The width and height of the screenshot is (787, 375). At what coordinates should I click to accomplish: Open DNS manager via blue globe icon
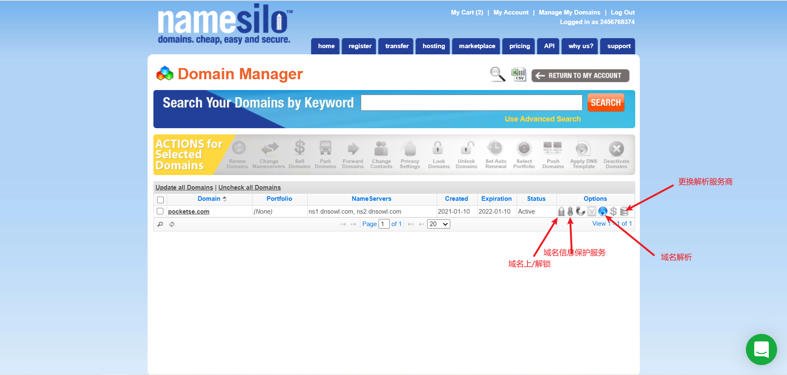click(x=603, y=212)
